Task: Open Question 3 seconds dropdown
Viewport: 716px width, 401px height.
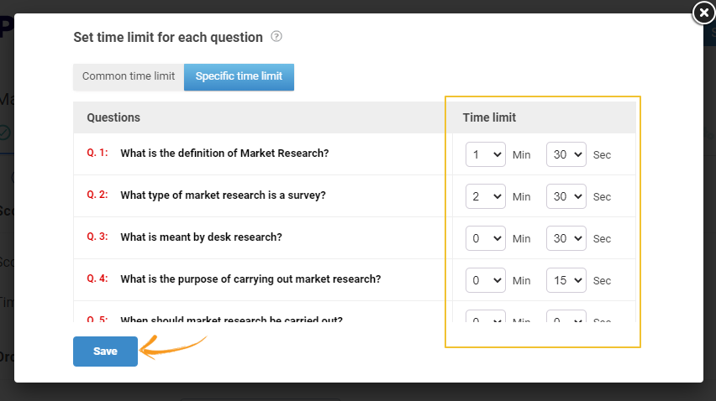Action: (x=566, y=238)
